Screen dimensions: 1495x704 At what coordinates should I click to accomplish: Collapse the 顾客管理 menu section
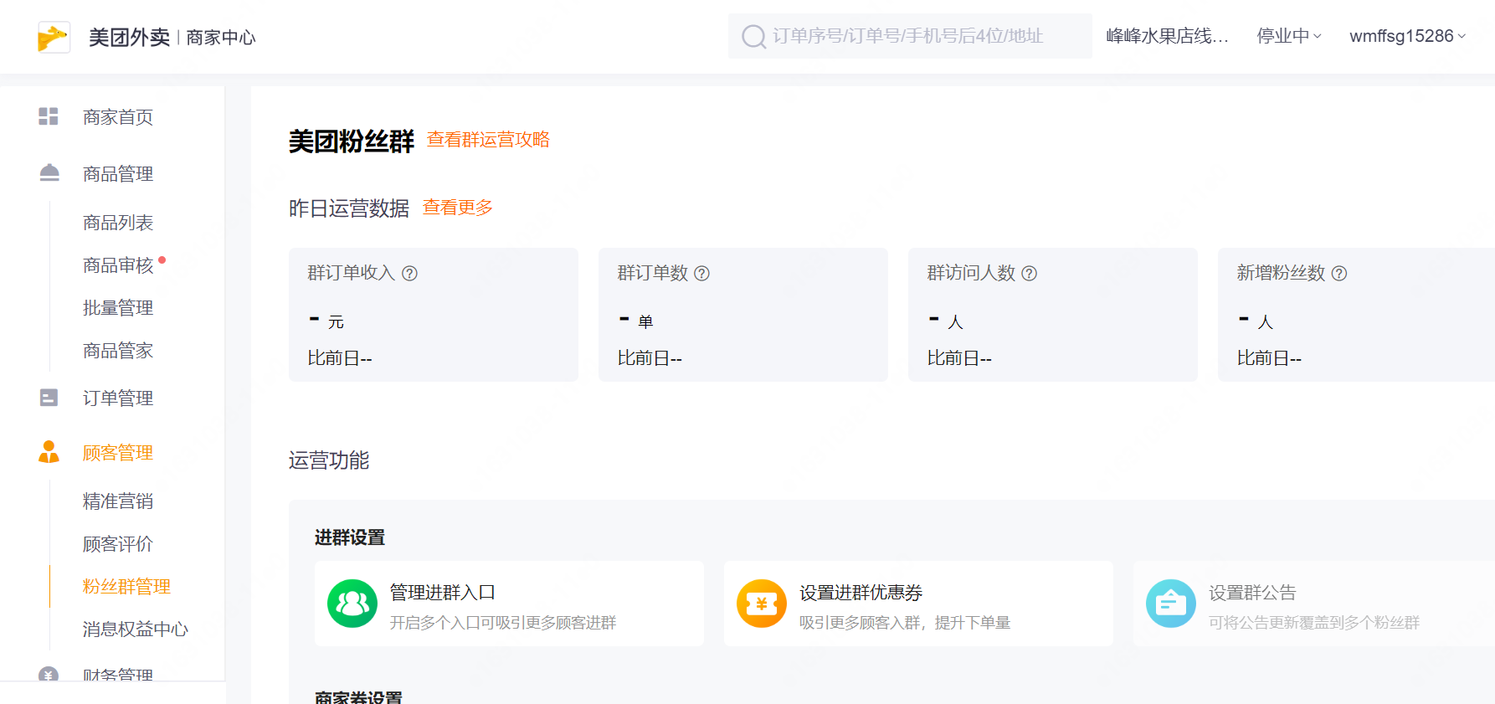click(x=118, y=453)
